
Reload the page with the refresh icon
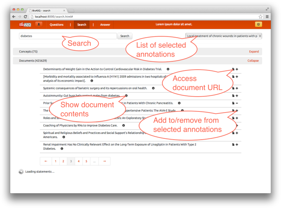pos(25,17)
